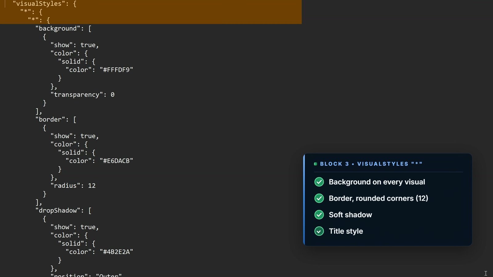Click the "position": "Outer" line
Screen dimensions: 493x277
(86, 275)
